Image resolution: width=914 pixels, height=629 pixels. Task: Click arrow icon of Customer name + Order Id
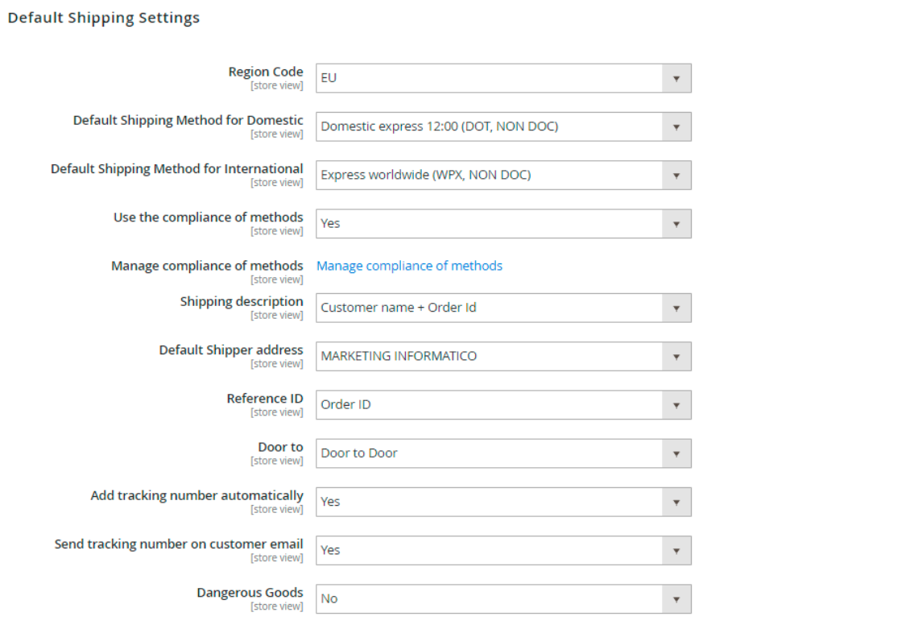pos(676,308)
